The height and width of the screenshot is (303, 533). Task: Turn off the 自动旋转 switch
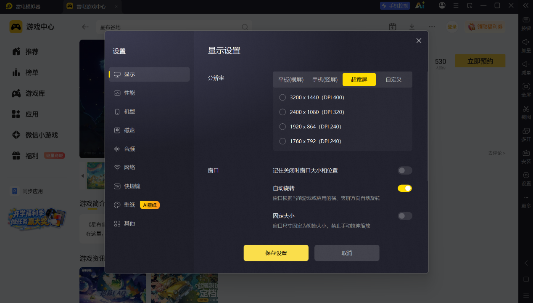(405, 188)
